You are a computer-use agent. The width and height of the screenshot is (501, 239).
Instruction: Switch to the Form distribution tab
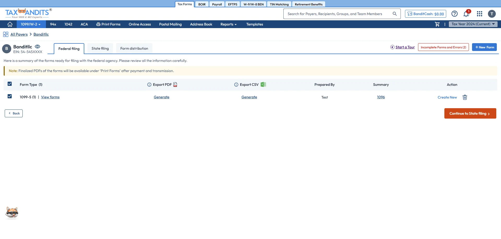click(134, 48)
